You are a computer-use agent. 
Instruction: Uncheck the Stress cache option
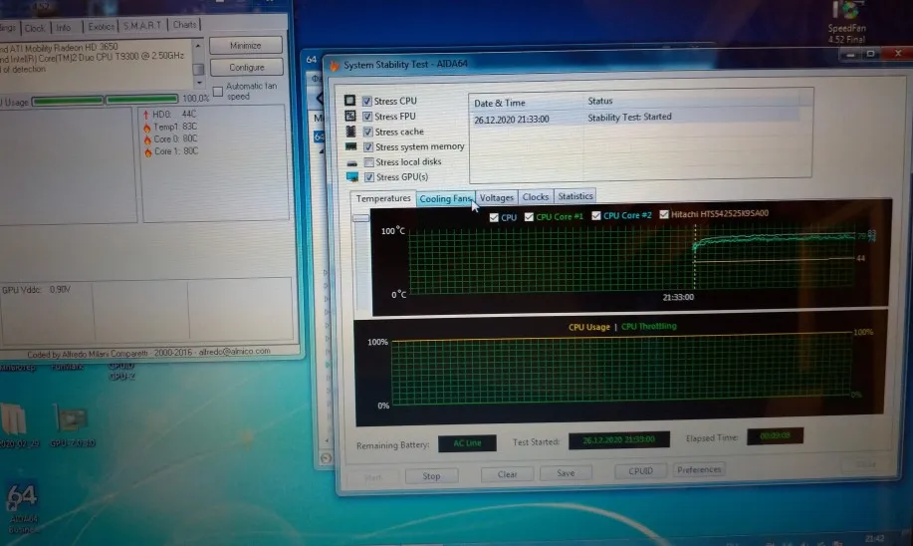pyautogui.click(x=368, y=132)
